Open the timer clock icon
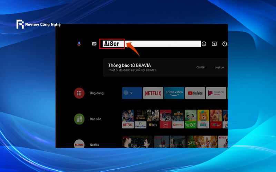Image resolution: width=276 pixels, height=172 pixels. 225,44
